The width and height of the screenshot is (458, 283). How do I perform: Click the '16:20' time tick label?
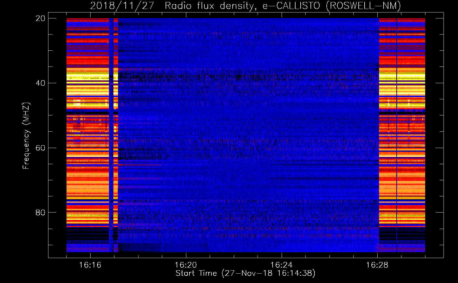point(186,265)
